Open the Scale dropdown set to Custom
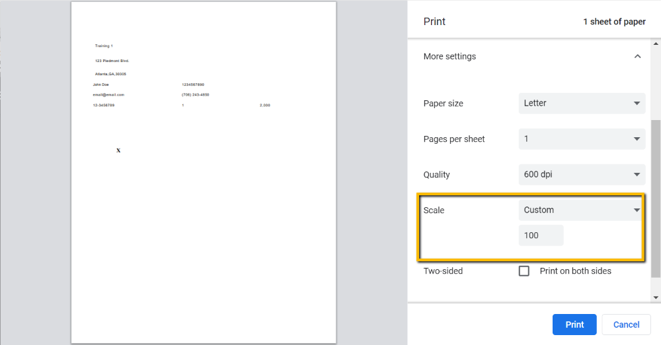 pos(582,210)
